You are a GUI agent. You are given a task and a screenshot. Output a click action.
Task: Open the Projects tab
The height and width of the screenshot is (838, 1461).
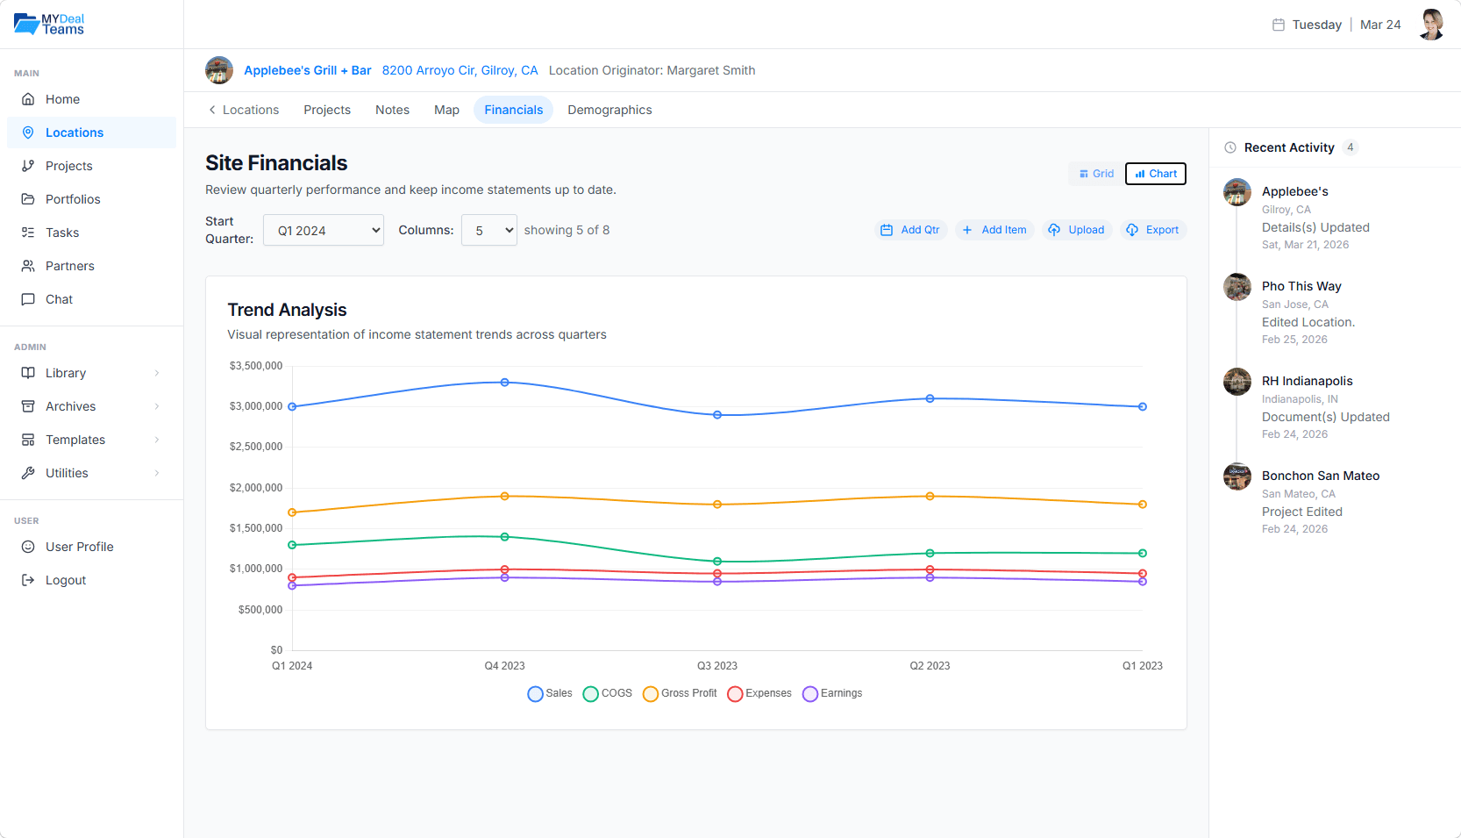coord(327,110)
